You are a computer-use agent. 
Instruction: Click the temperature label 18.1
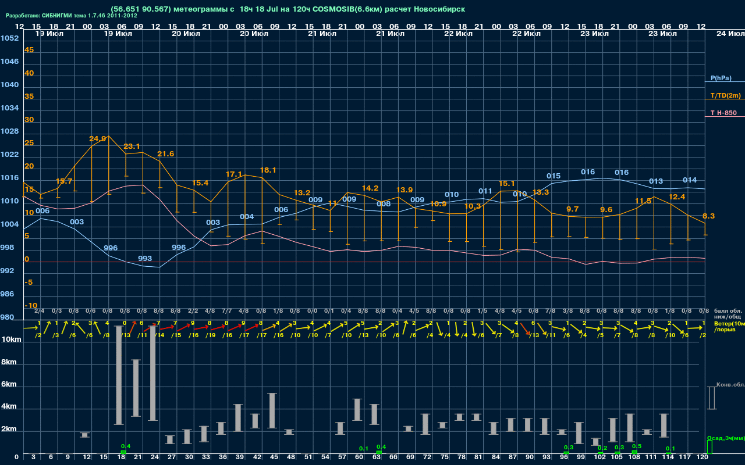point(268,170)
